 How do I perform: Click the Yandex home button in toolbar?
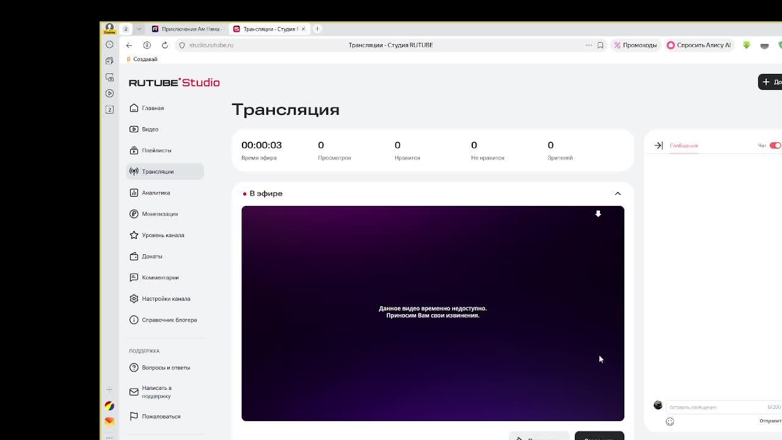[147, 45]
